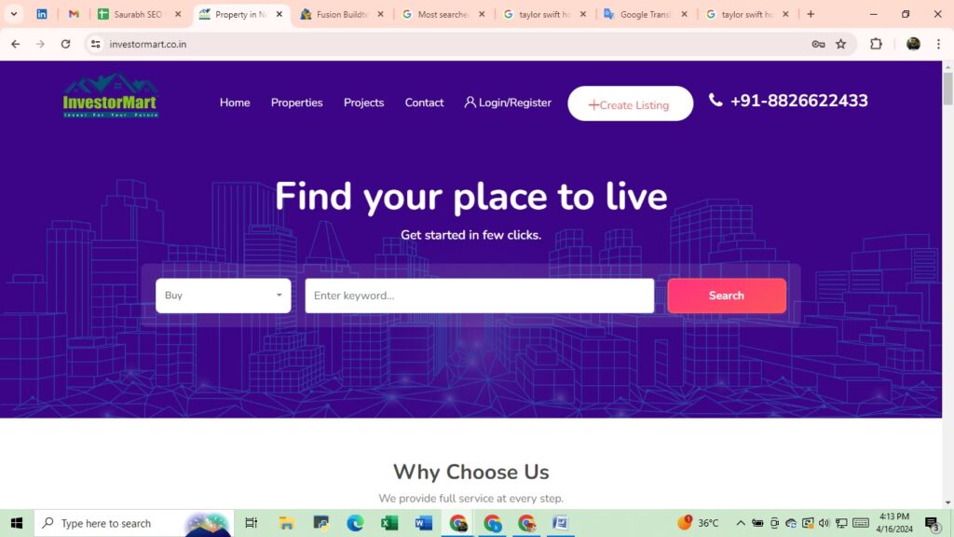954x537 pixels.
Task: Show hidden system tray icons
Action: (x=741, y=523)
